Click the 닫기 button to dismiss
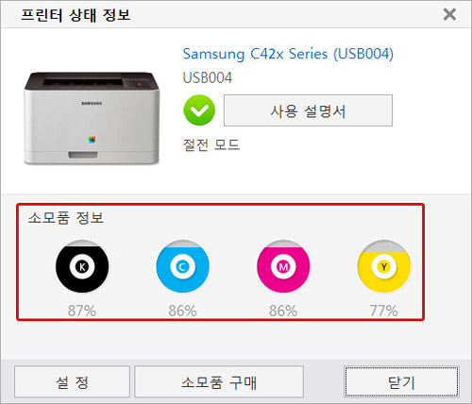 (x=401, y=381)
